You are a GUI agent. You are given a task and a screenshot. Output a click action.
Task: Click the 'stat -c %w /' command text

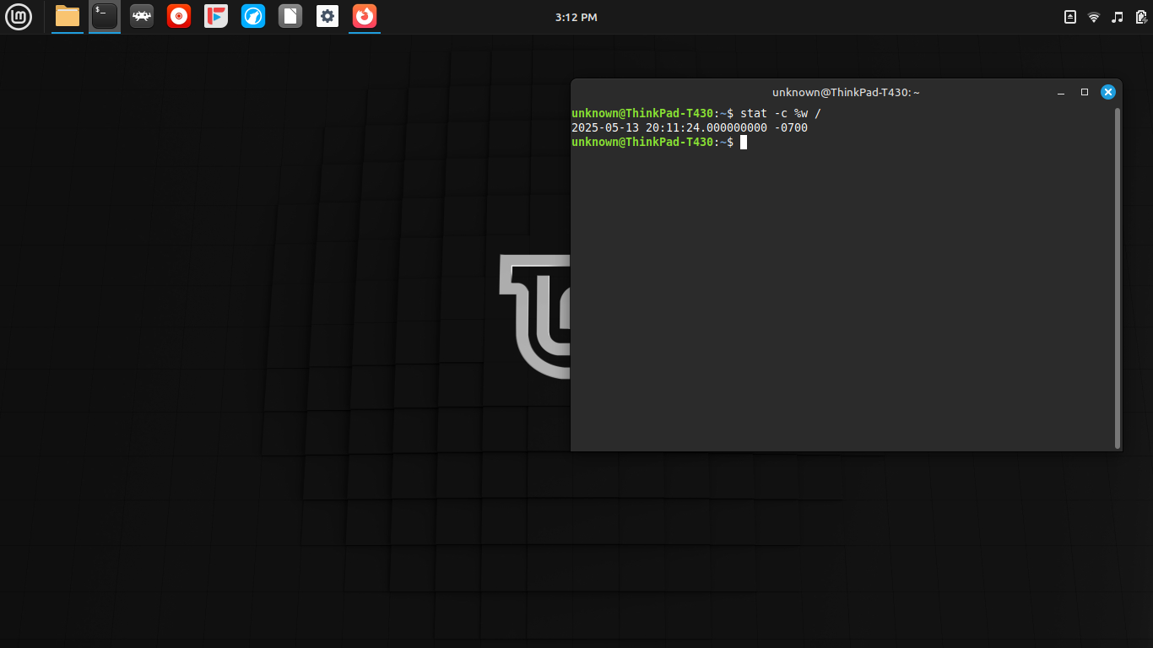tap(781, 113)
